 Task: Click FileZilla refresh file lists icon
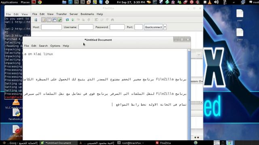coord(67,20)
